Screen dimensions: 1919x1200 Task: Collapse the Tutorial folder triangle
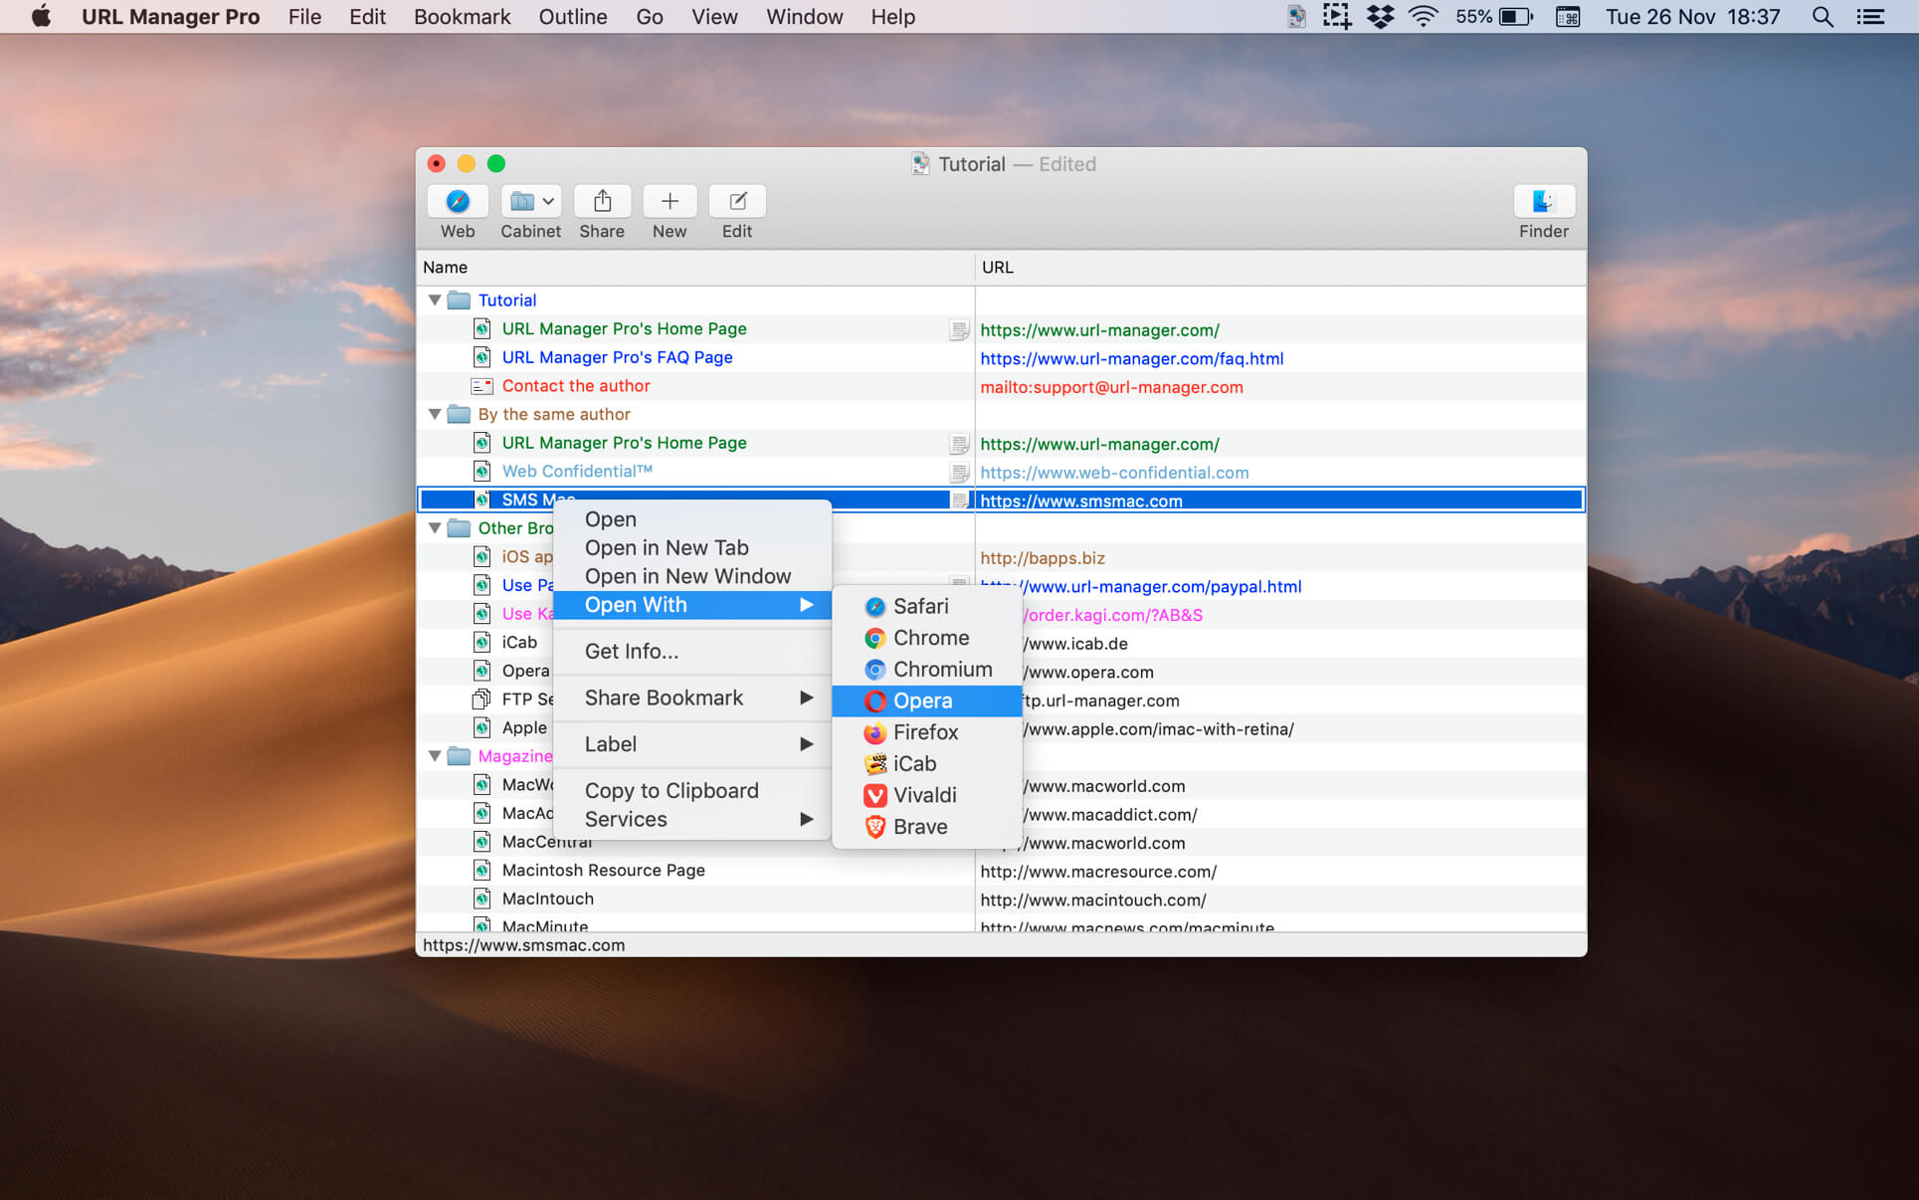(435, 300)
